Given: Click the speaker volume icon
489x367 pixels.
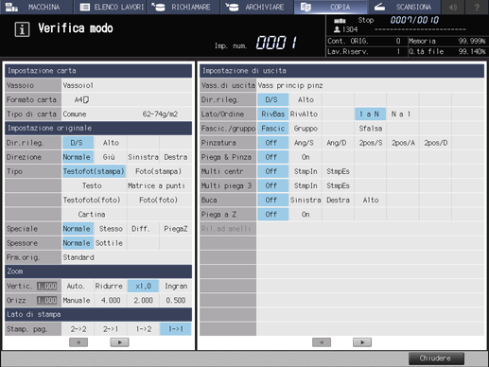Looking at the screenshot, I should tap(453, 7).
